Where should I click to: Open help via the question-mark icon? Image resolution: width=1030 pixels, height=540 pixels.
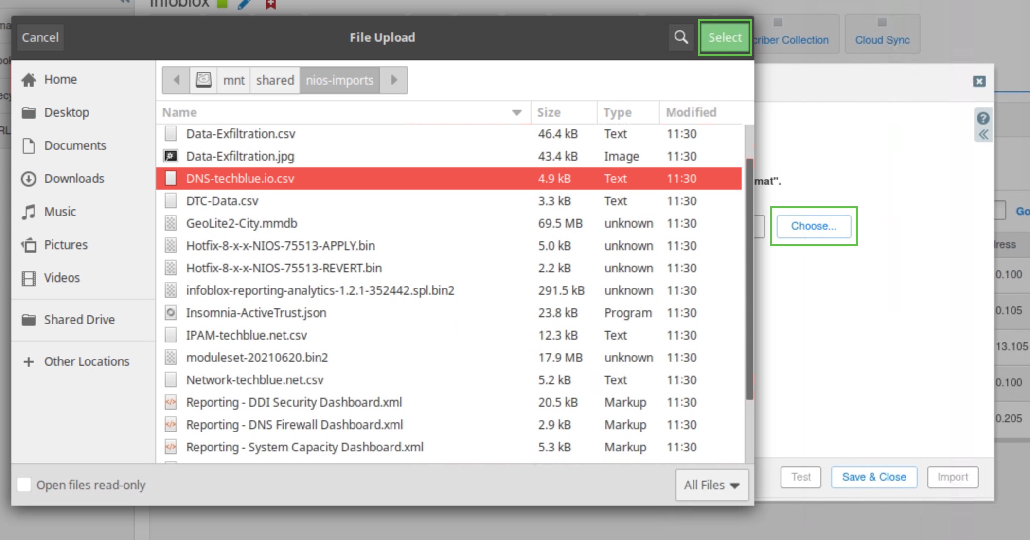(983, 118)
